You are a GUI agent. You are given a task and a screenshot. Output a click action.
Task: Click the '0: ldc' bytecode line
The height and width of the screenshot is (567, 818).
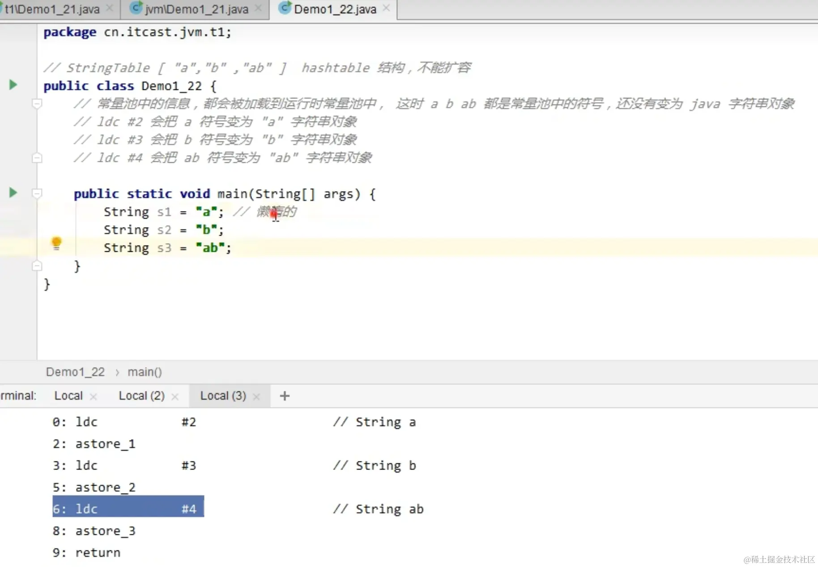(x=124, y=422)
